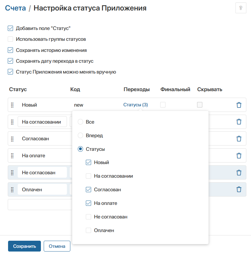Check На согласовании in transitions popup
Viewport: 251px width, 254px height.
88,176
